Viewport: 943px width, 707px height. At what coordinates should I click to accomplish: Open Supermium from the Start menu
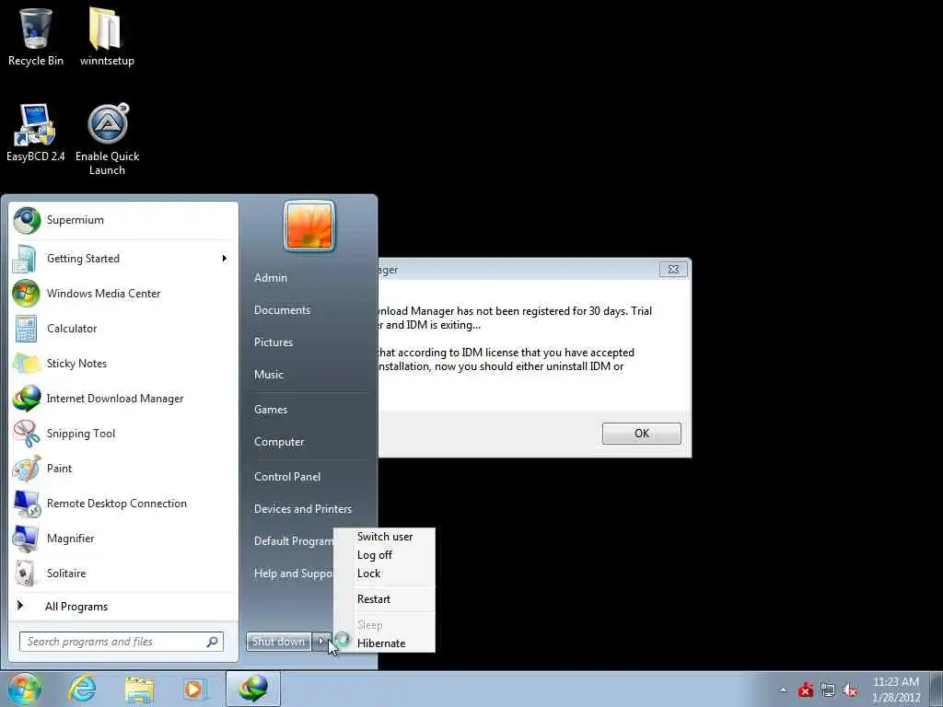(124, 220)
